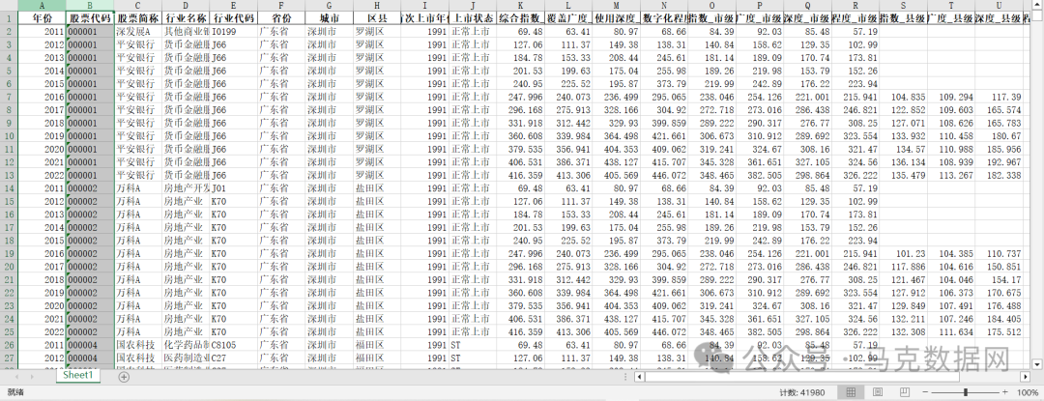Click status bar count 计数: 41980

pos(802,392)
